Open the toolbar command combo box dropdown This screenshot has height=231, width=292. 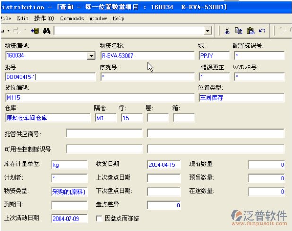point(207,31)
